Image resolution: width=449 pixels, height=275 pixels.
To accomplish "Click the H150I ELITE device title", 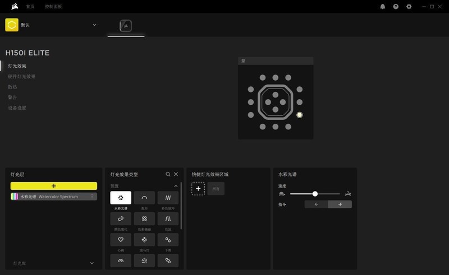I will 27,53.
